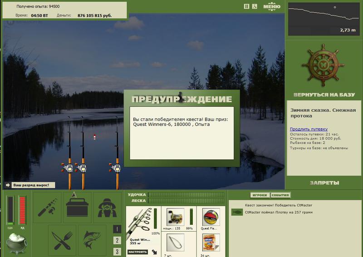Switch to the СОБЫТИЯ tab

280,195
